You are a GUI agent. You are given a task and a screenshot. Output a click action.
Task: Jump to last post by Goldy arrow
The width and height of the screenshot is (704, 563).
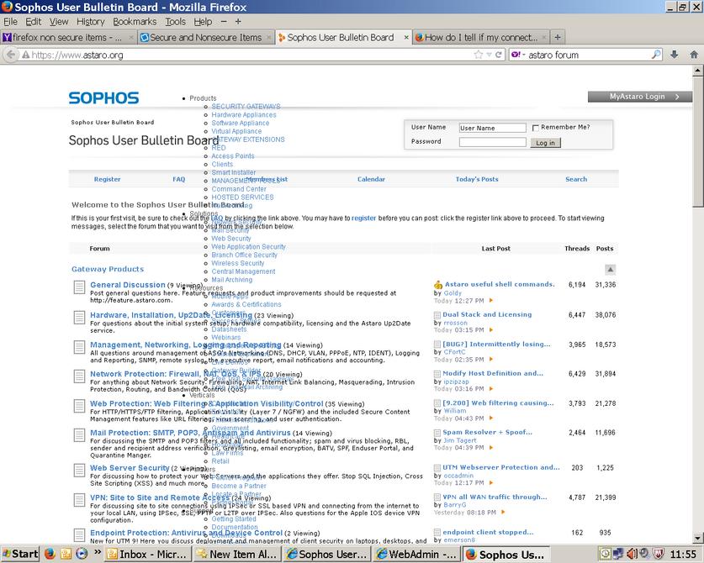pos(491,301)
